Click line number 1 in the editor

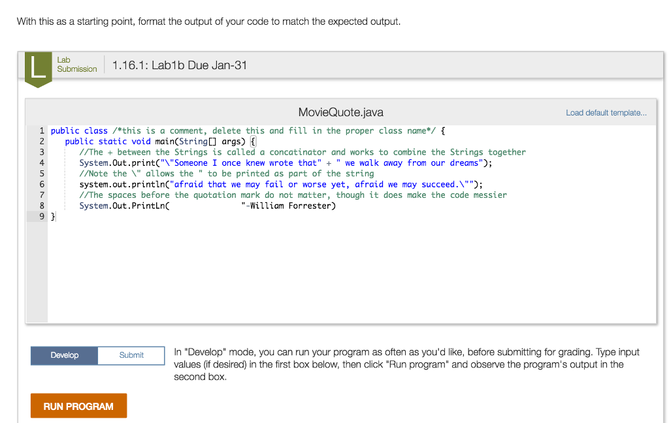(x=41, y=131)
